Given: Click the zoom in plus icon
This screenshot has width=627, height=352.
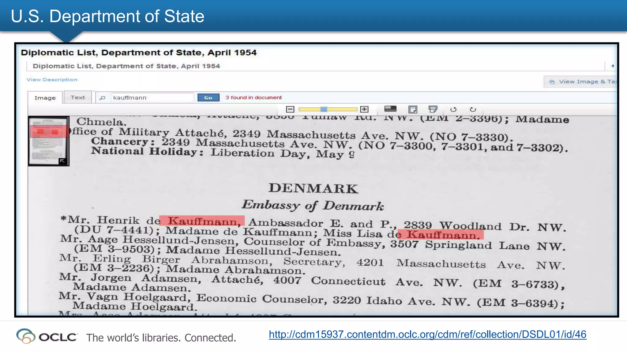Looking at the screenshot, I should (364, 109).
